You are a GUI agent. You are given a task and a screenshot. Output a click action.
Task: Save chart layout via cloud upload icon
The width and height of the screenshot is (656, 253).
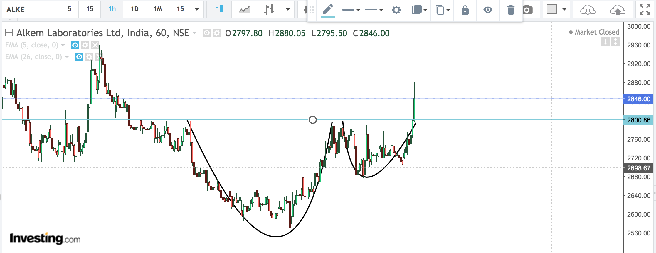click(618, 10)
